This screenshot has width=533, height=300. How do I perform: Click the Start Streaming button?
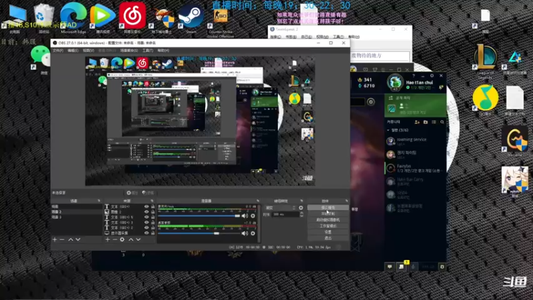[x=328, y=207]
